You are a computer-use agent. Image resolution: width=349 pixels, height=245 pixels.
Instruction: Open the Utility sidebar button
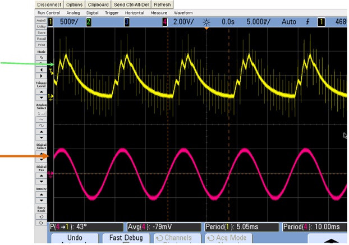pyautogui.click(x=41, y=26)
